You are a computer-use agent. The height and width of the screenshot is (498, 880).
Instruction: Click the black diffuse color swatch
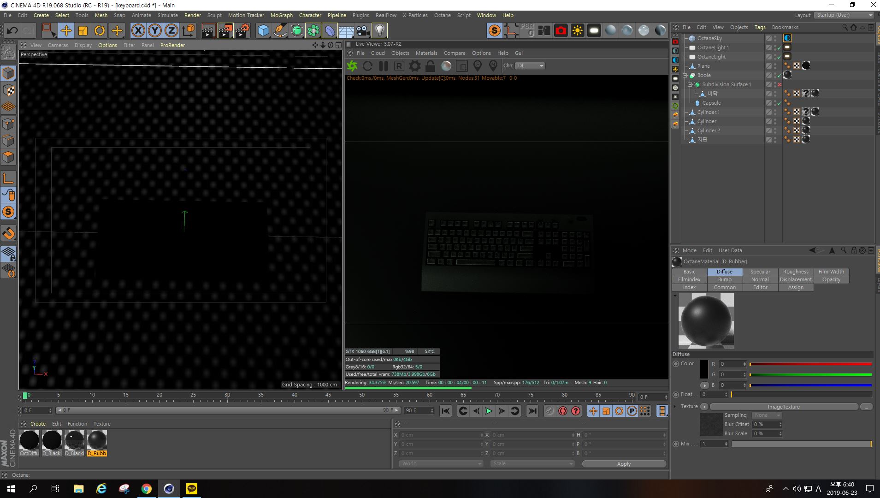click(x=704, y=369)
